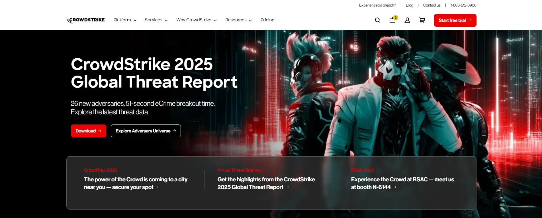Open the Experienced a breach? link
The height and width of the screenshot is (218, 542).
(377, 5)
